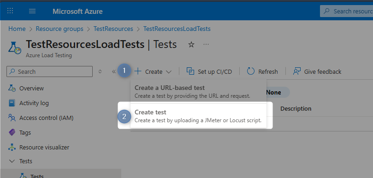Click the Microsoft Azure home title
This screenshot has width=373, height=178.
pyautogui.click(x=77, y=11)
